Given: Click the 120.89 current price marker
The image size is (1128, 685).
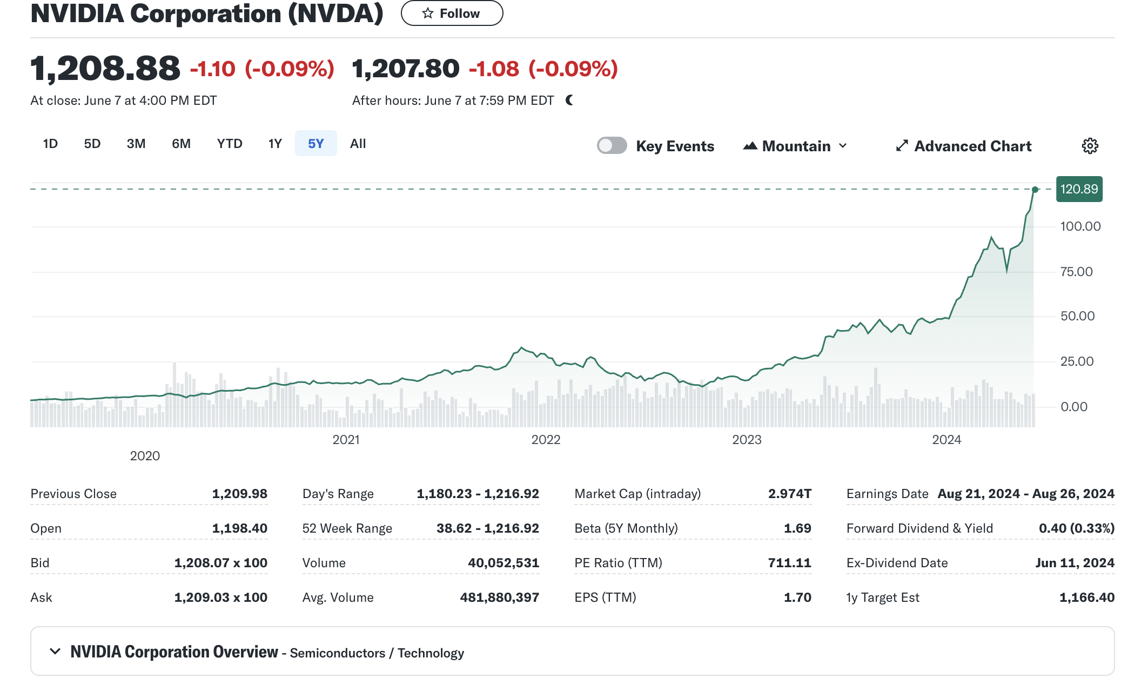Looking at the screenshot, I should coord(1079,189).
